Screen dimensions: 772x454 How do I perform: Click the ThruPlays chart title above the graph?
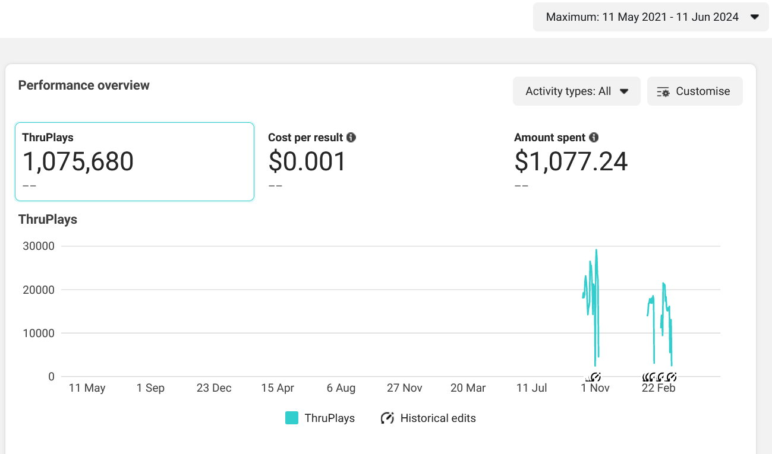pyautogui.click(x=48, y=219)
